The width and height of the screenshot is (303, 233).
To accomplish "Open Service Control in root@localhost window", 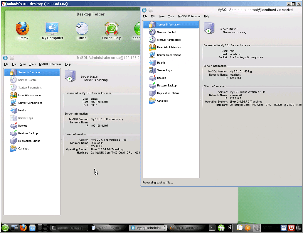I will coord(166,32).
